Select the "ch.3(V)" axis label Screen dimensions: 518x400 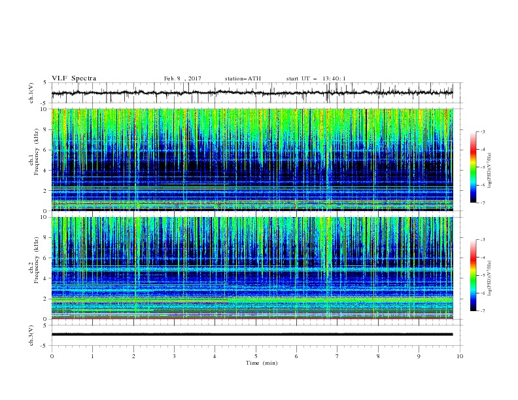(31, 335)
